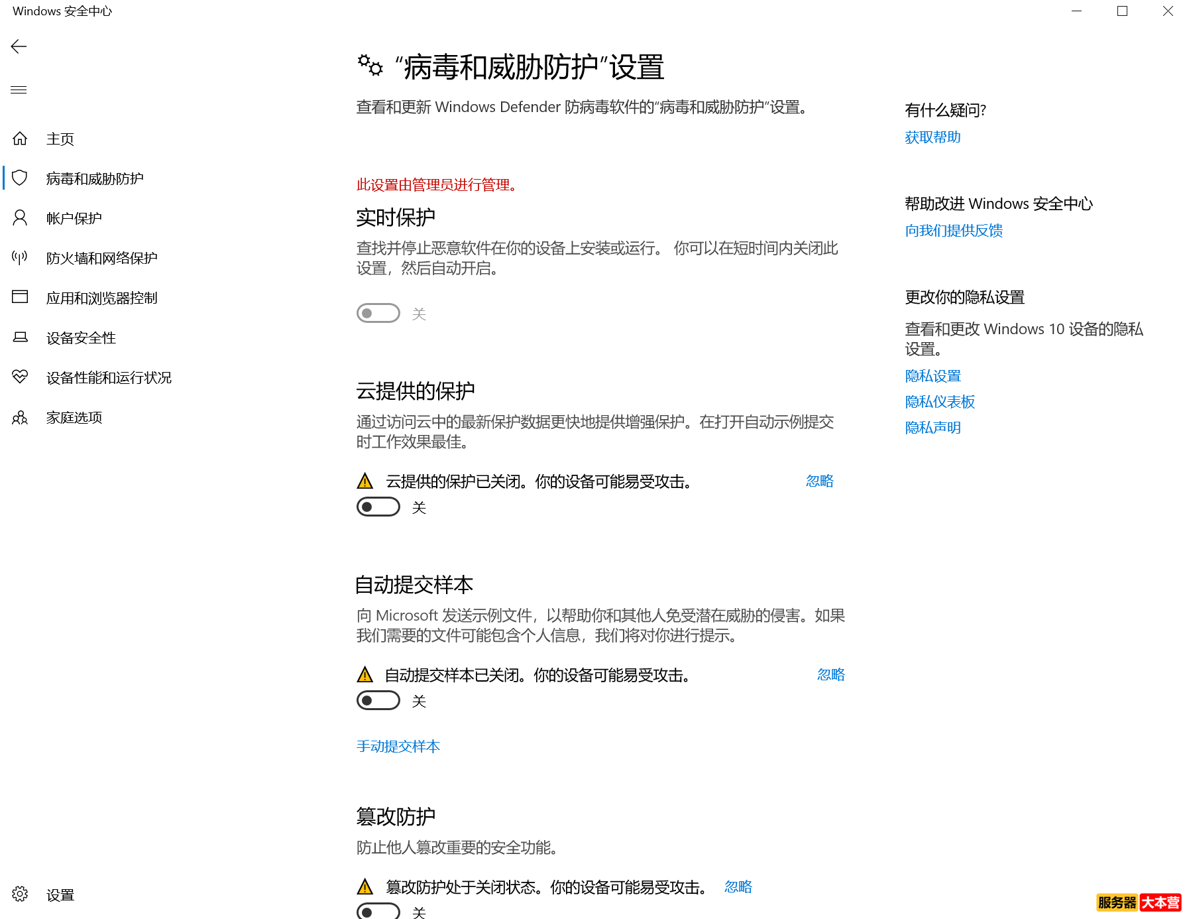Click the 更改你的隐私设置 heading

(965, 297)
